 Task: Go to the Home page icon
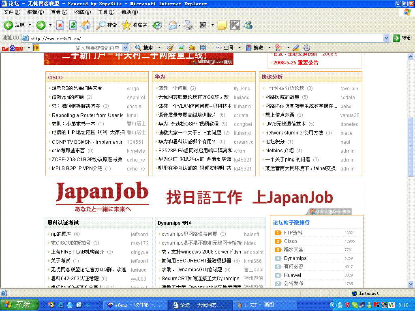point(86,25)
